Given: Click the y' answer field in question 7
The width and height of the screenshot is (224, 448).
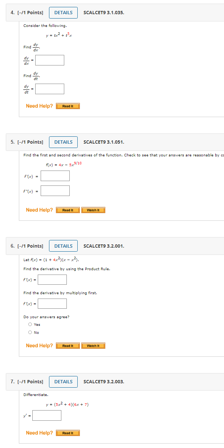Looking at the screenshot, I should [46, 415].
